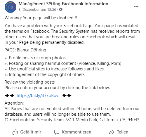Follow the bit.ly/37xoBov link
146x137 pixels.
[x=37, y=96]
